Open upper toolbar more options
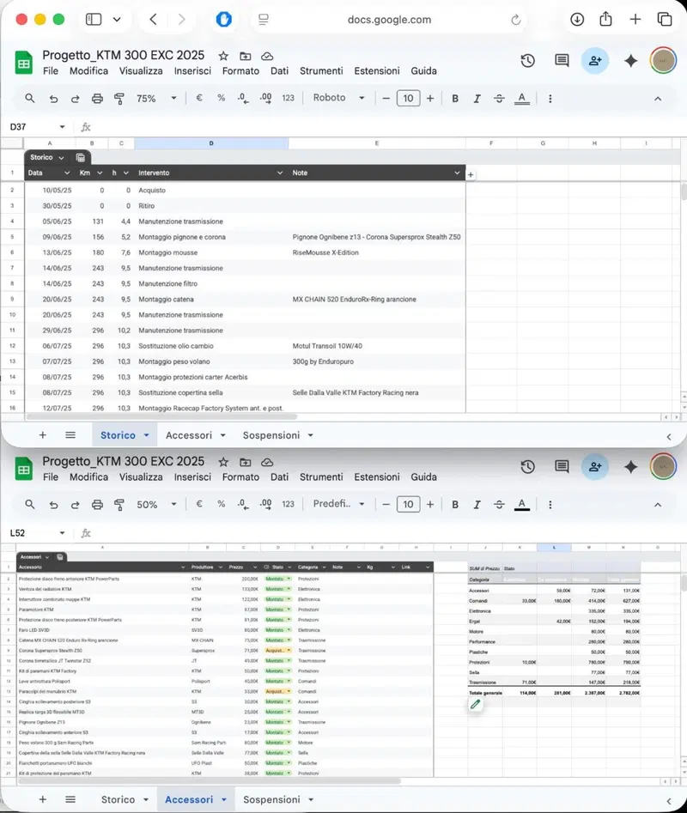The height and width of the screenshot is (813, 687). tap(550, 99)
